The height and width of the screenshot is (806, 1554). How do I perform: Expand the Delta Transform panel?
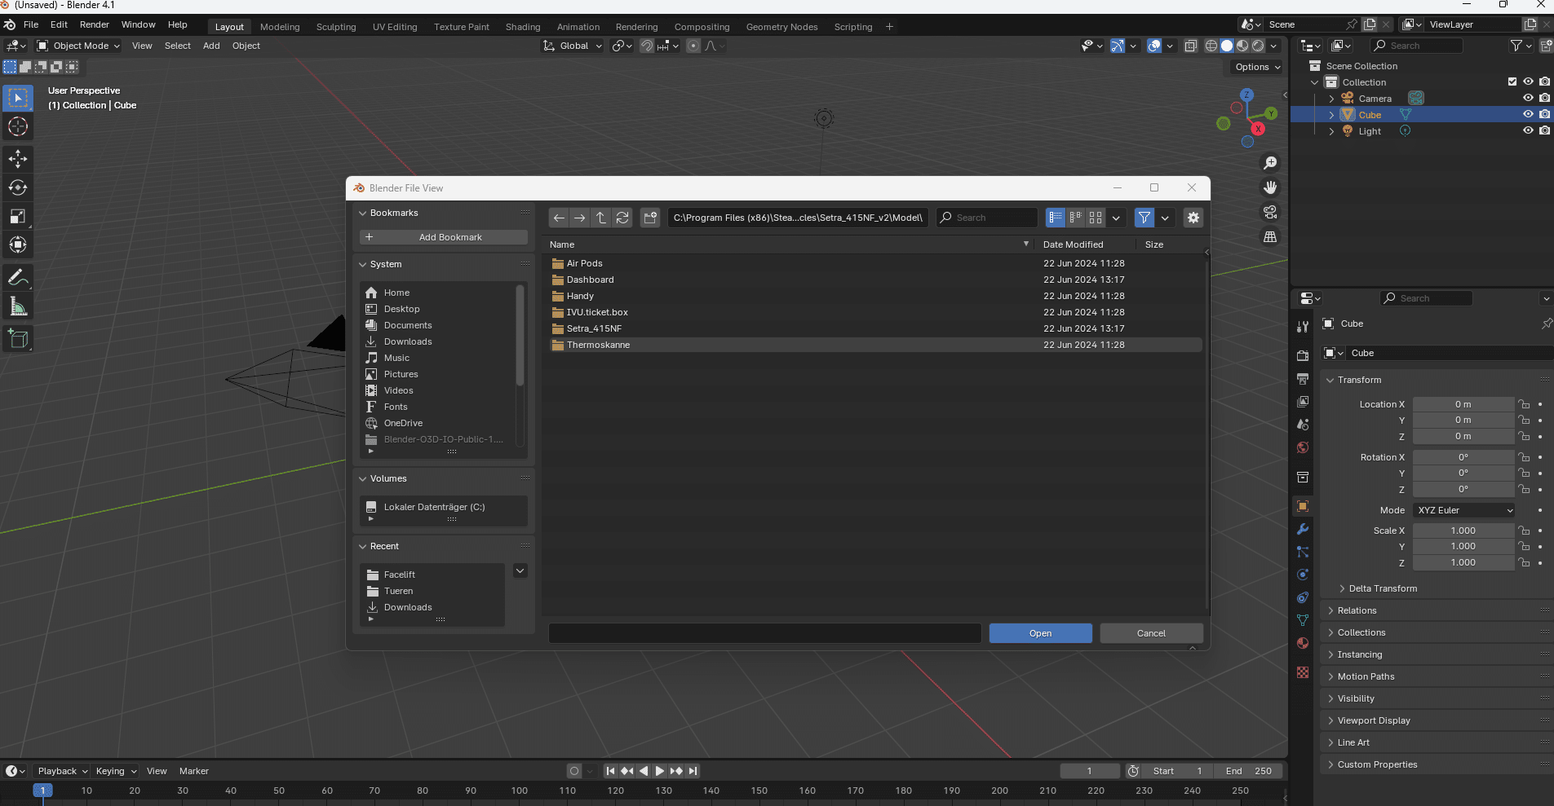(x=1383, y=588)
